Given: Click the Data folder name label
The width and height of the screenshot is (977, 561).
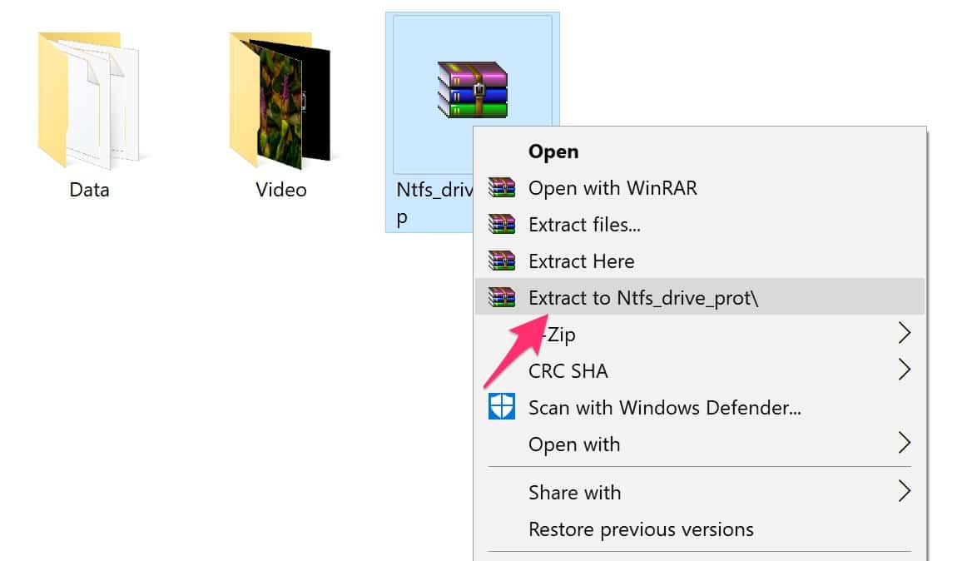Looking at the screenshot, I should tap(89, 190).
